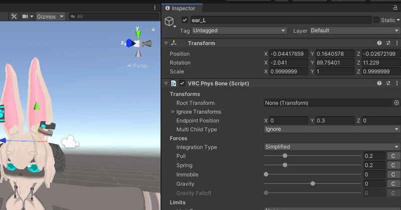
Task: Click the scene camera settings icon
Action: tap(25, 17)
